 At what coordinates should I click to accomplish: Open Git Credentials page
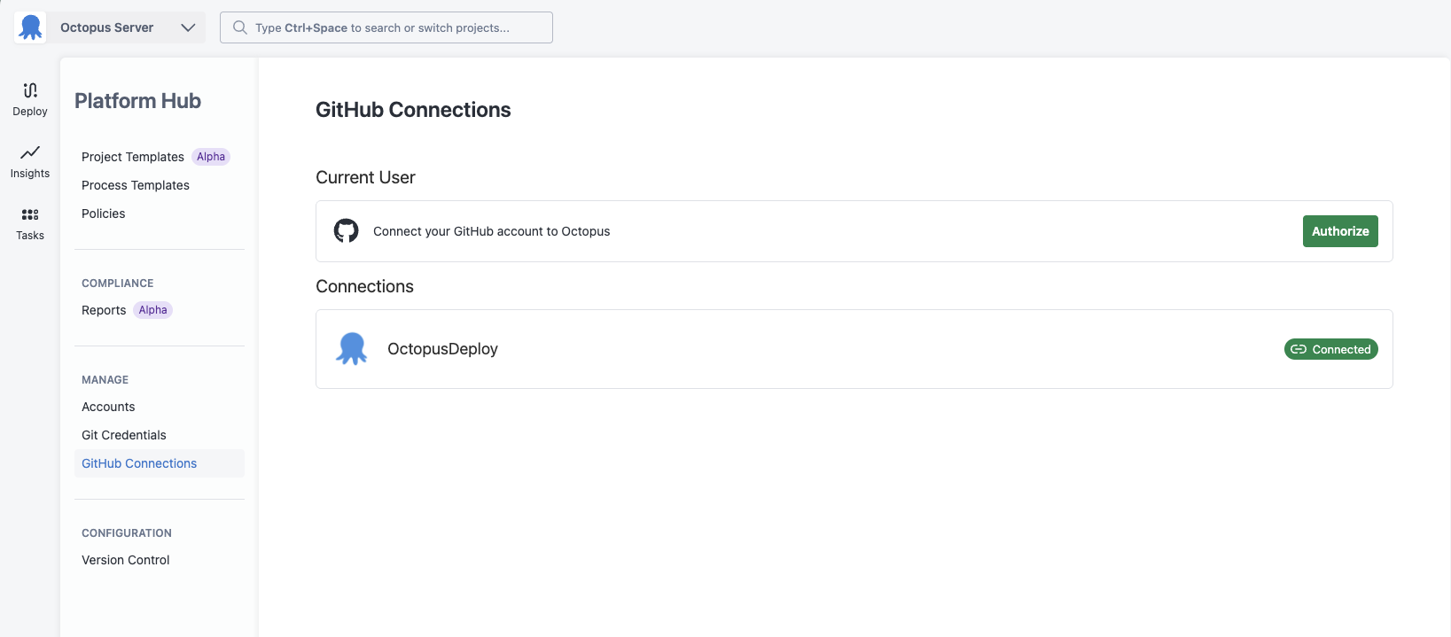124,435
